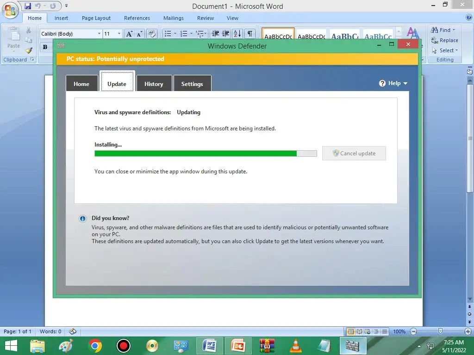Click the Redo icon in Word

[x=53, y=6]
